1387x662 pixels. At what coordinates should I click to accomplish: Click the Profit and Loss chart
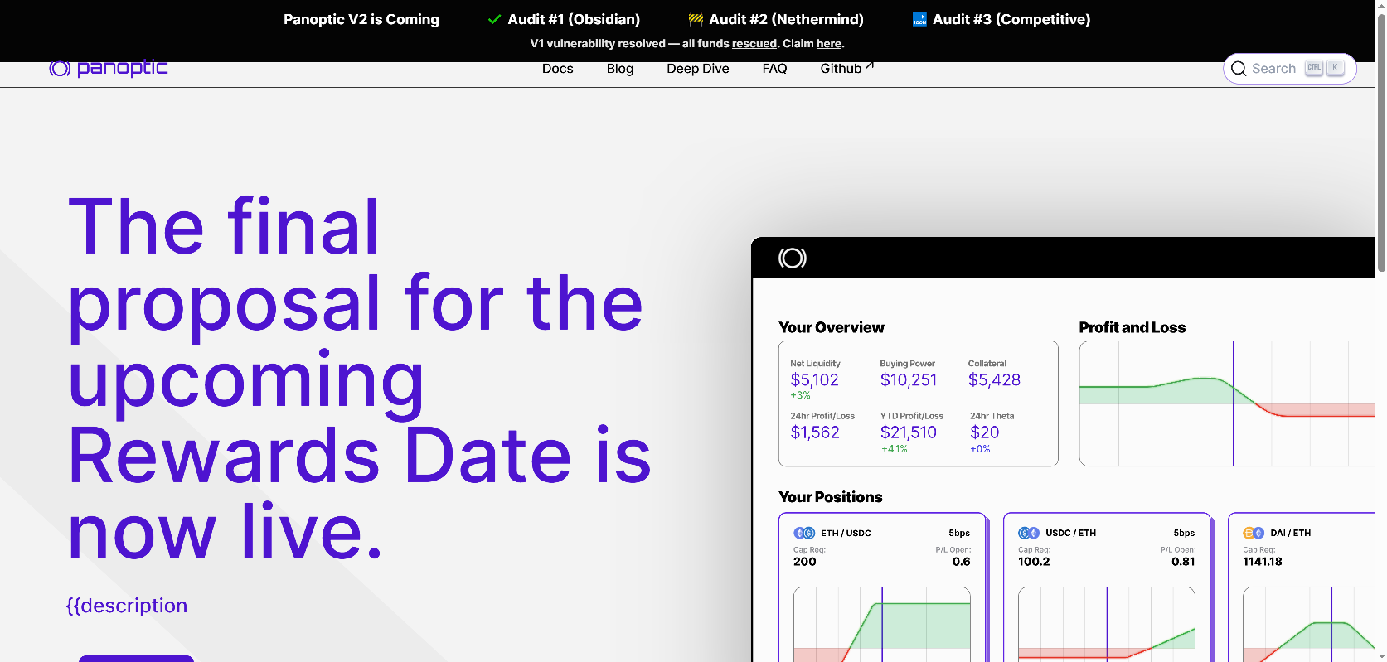(1227, 403)
